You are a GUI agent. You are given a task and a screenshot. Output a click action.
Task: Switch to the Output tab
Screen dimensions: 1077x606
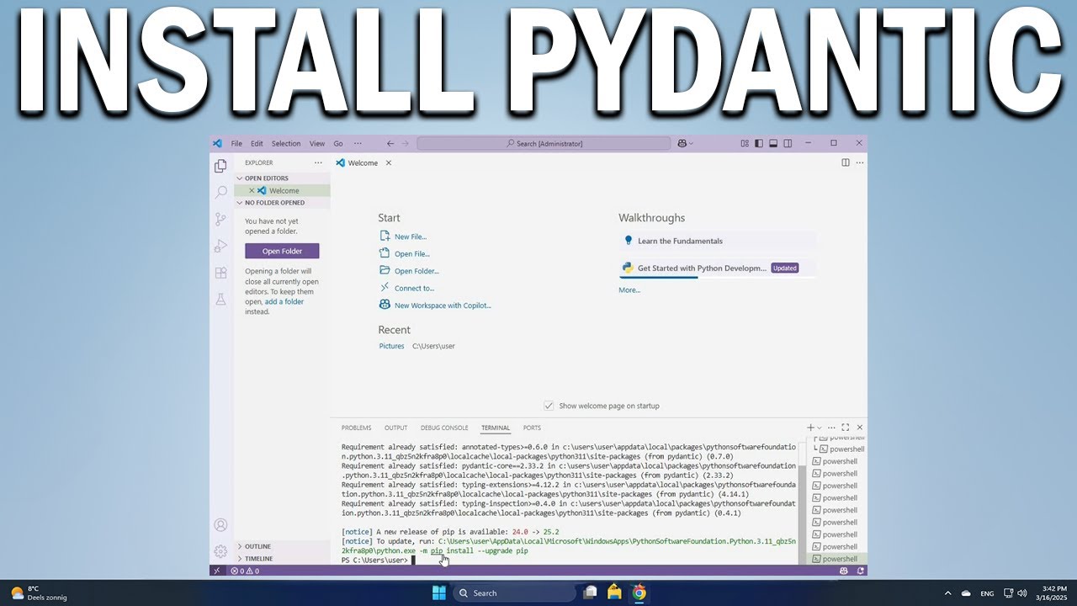(395, 428)
